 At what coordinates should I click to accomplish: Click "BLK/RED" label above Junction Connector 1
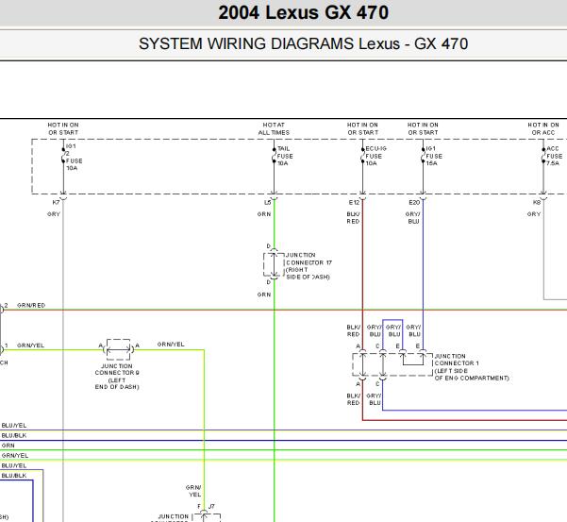coord(353,330)
